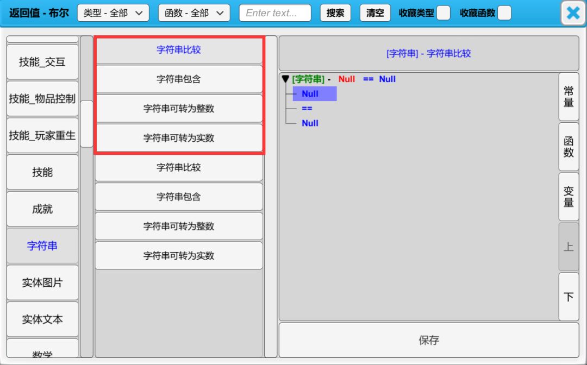Select the highlighted Null tree item
The width and height of the screenshot is (587, 365).
coord(314,94)
